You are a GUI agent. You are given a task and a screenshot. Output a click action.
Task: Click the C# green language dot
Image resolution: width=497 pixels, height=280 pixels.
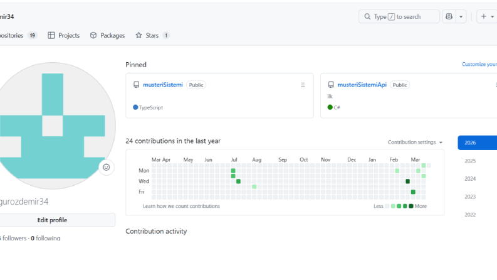(x=330, y=107)
